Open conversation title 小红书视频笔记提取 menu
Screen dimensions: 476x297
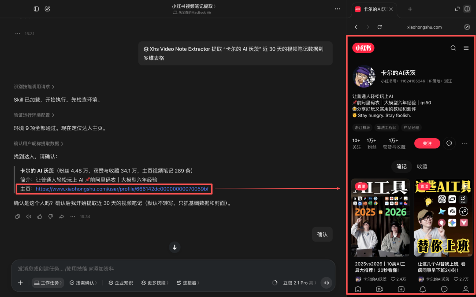pos(194,6)
